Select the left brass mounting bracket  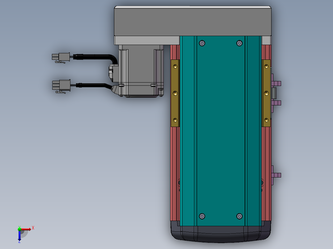(x=175, y=93)
